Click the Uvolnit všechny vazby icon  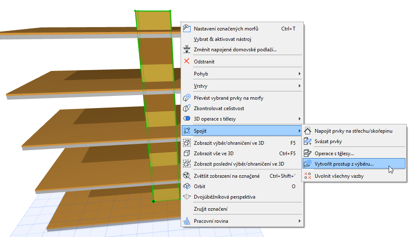pos(308,176)
